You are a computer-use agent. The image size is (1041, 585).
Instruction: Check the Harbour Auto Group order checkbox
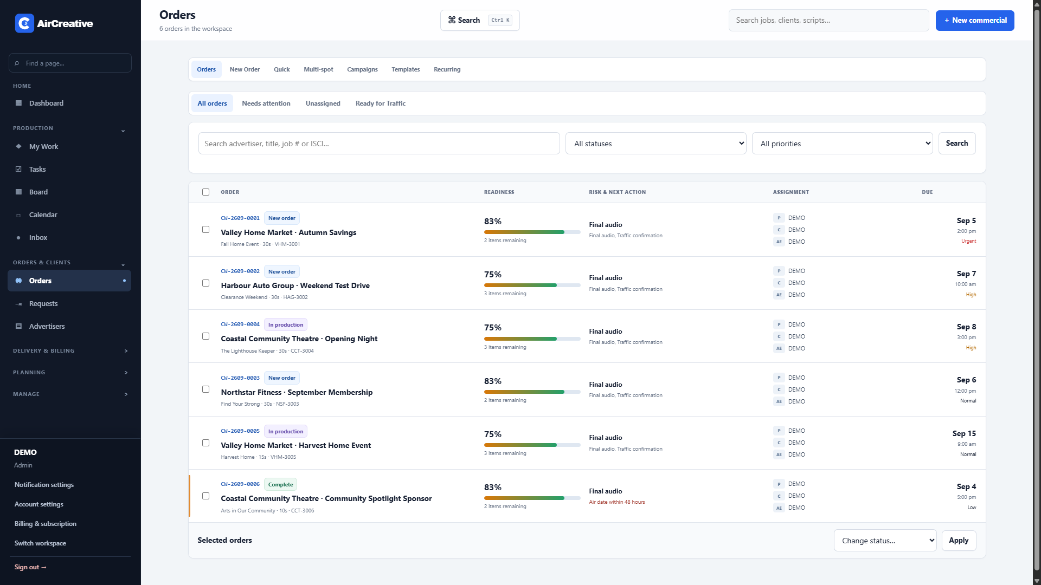coord(205,283)
